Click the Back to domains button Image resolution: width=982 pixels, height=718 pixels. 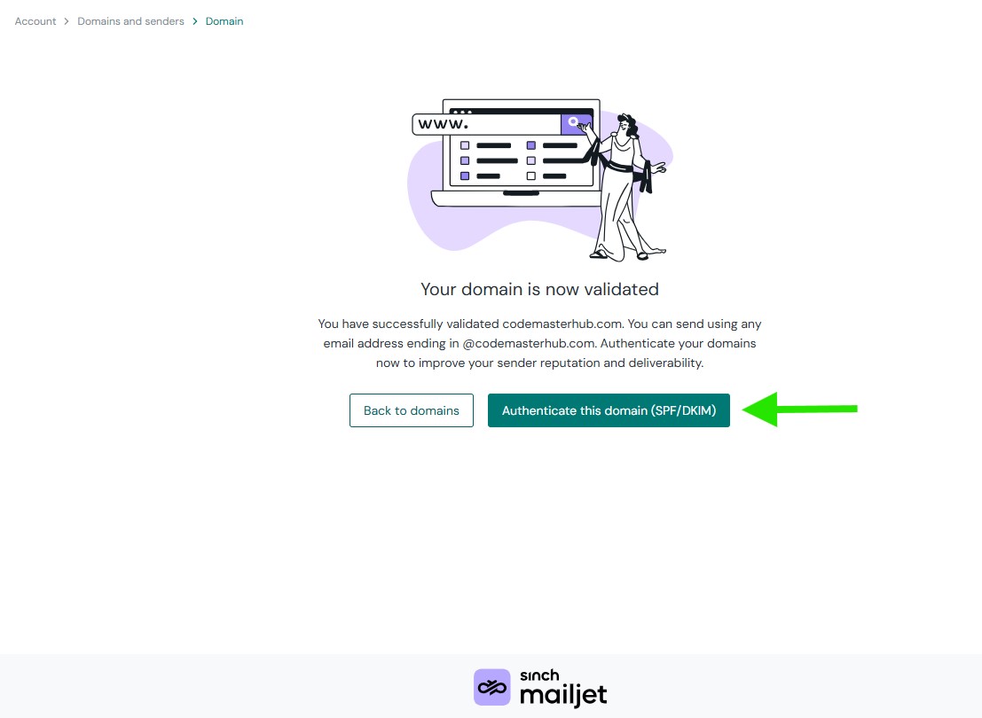click(x=412, y=410)
